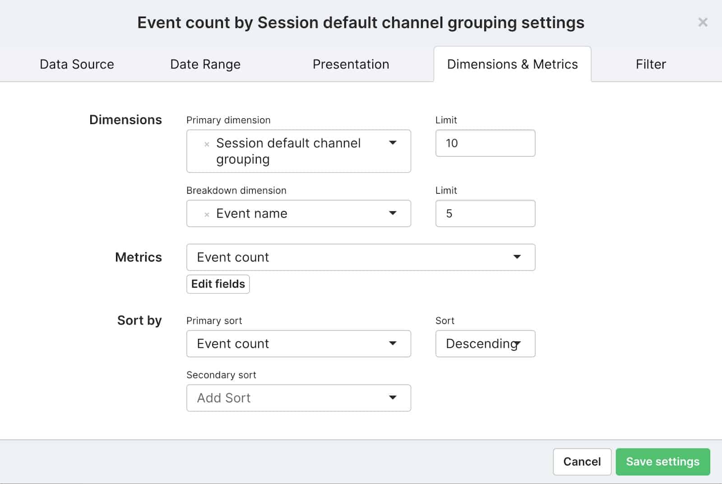This screenshot has height=484, width=722.
Task: Clear the Session default channel grouping dimension
Action: point(207,144)
